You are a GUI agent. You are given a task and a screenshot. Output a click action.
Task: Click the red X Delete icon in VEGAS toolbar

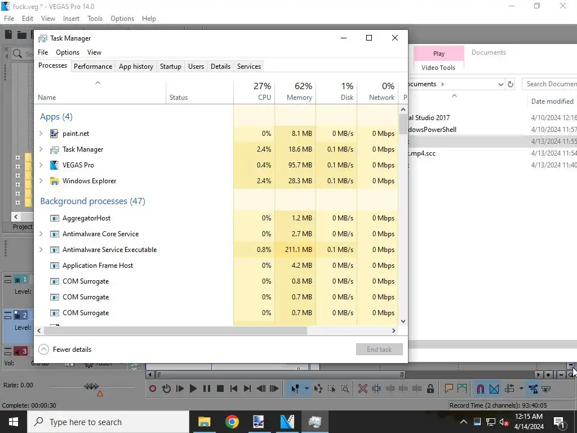(362, 388)
